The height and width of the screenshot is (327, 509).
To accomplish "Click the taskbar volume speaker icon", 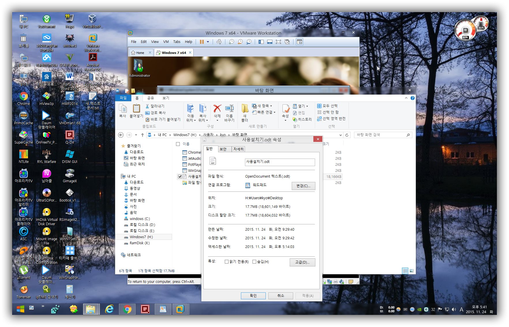I will point(454,309).
